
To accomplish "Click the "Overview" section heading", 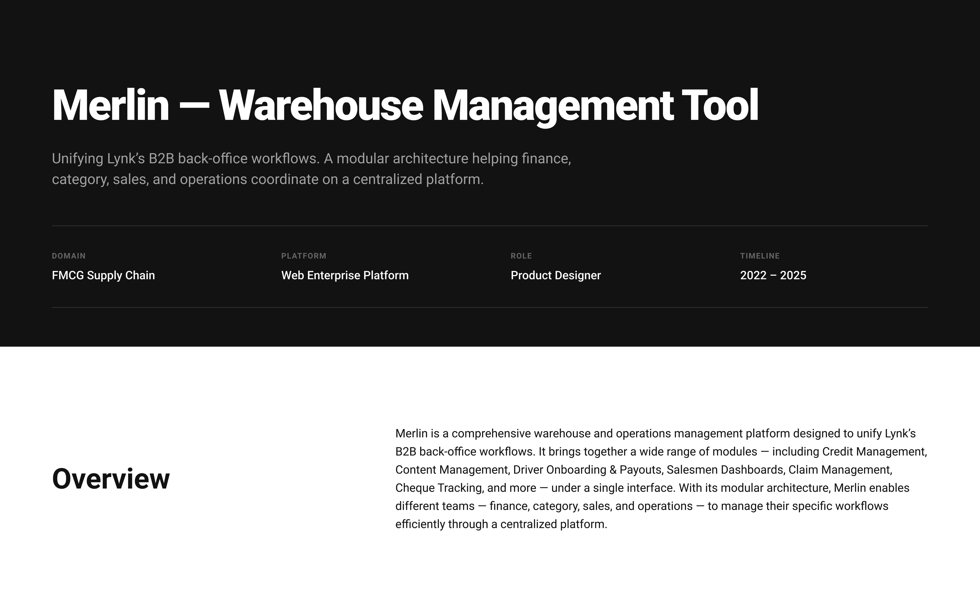I will tap(111, 478).
